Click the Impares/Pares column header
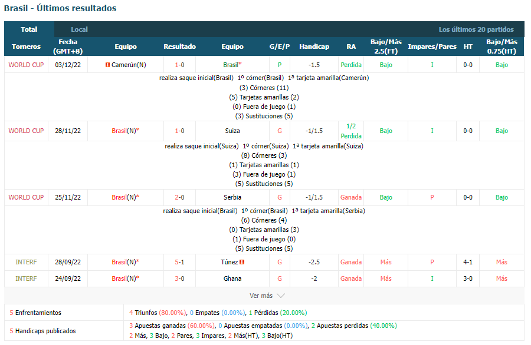Image resolution: width=531 pixels, height=345 pixels. tap(432, 47)
